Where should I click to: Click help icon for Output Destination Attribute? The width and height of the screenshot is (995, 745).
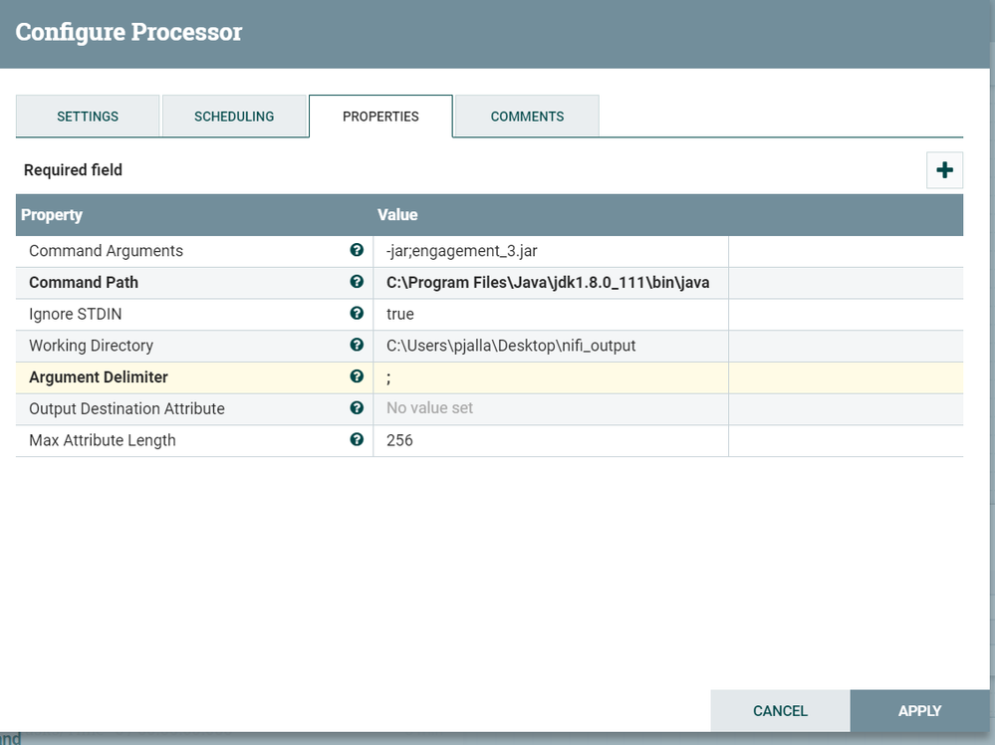coord(357,407)
